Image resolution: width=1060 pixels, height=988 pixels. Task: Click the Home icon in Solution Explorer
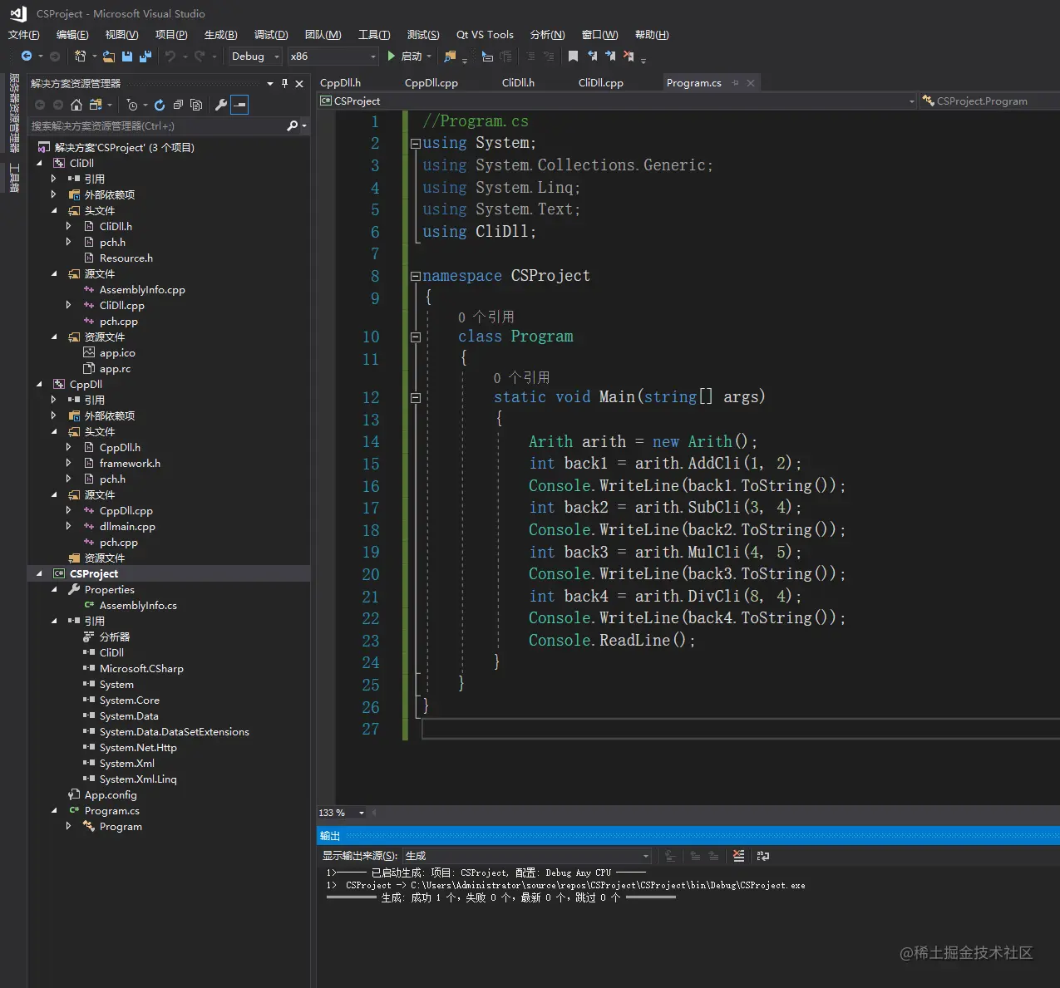click(76, 105)
